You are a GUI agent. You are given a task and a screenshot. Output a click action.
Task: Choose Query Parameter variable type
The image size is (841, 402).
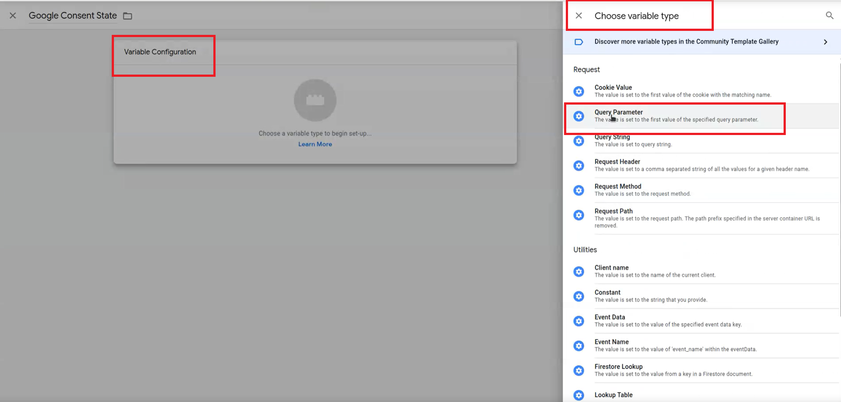coord(702,116)
